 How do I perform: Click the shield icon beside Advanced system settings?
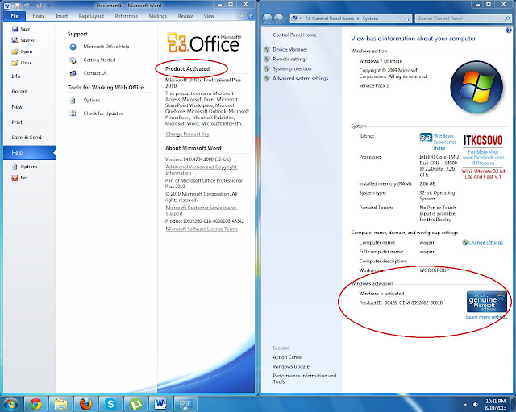click(267, 78)
